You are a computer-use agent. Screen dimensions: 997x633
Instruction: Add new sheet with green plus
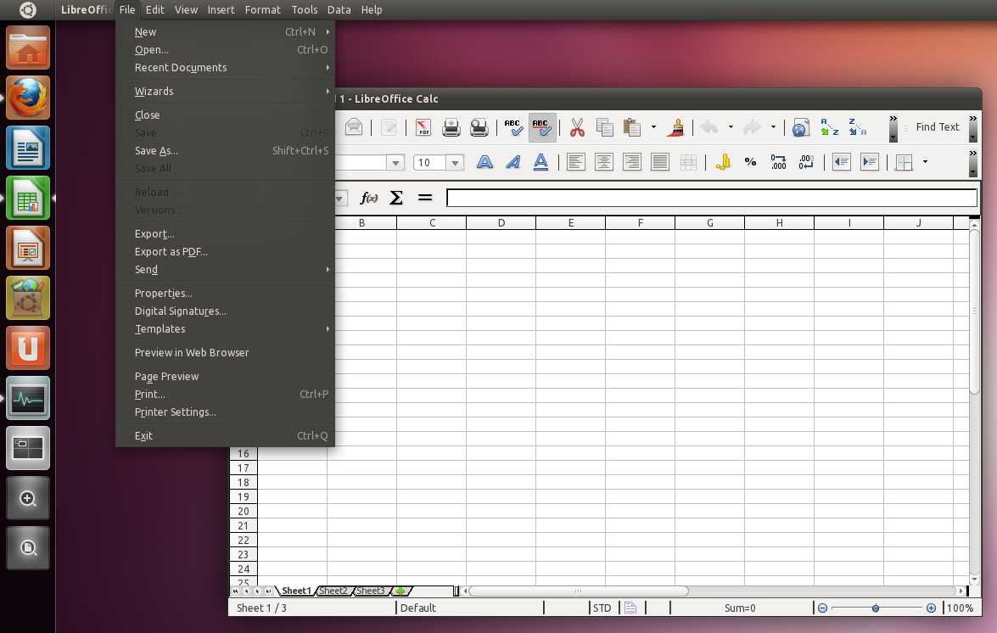[x=400, y=591]
